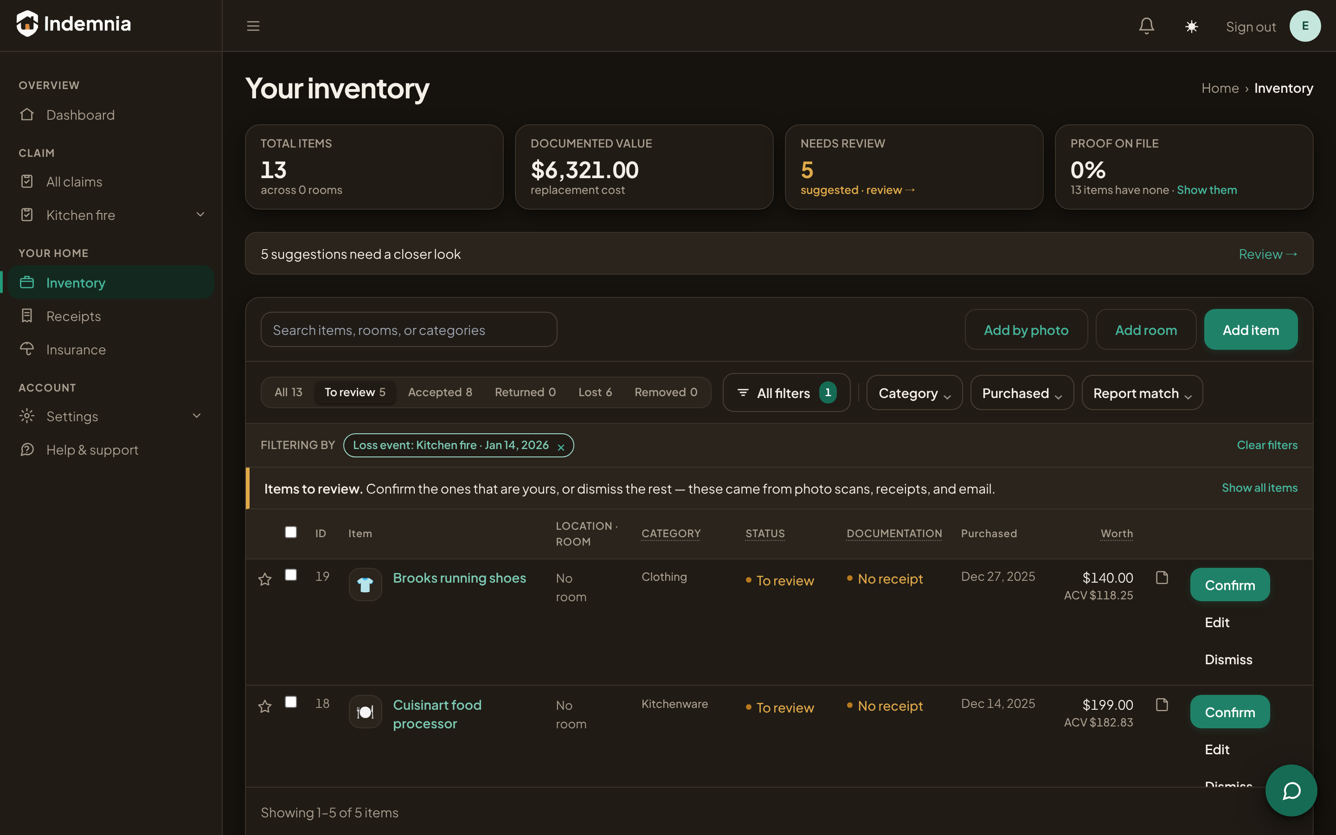Confirm the Brooks running shoes item
1336x835 pixels.
point(1229,585)
